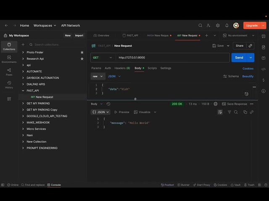Search the response with the magnifier icon

click(236, 112)
